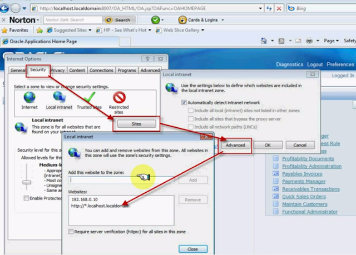Open the Print options dropdown arrow

(x=318, y=41)
